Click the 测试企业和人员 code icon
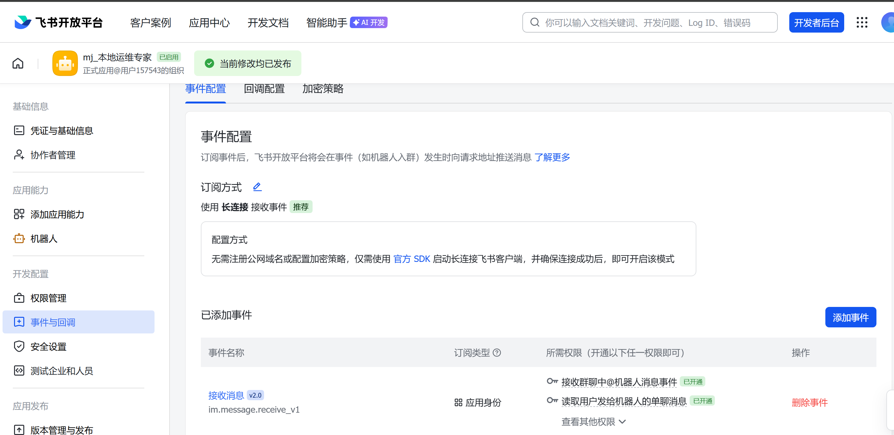 pos(19,371)
